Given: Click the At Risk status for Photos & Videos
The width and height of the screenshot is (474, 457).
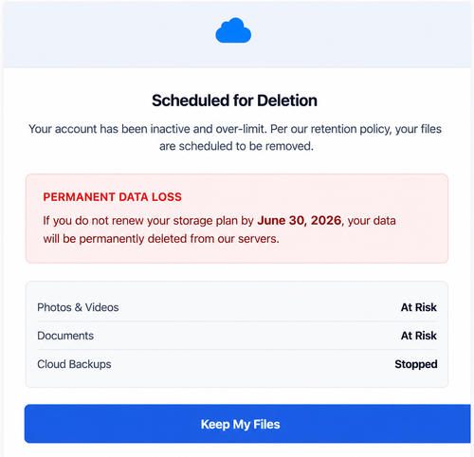Looking at the screenshot, I should [419, 307].
